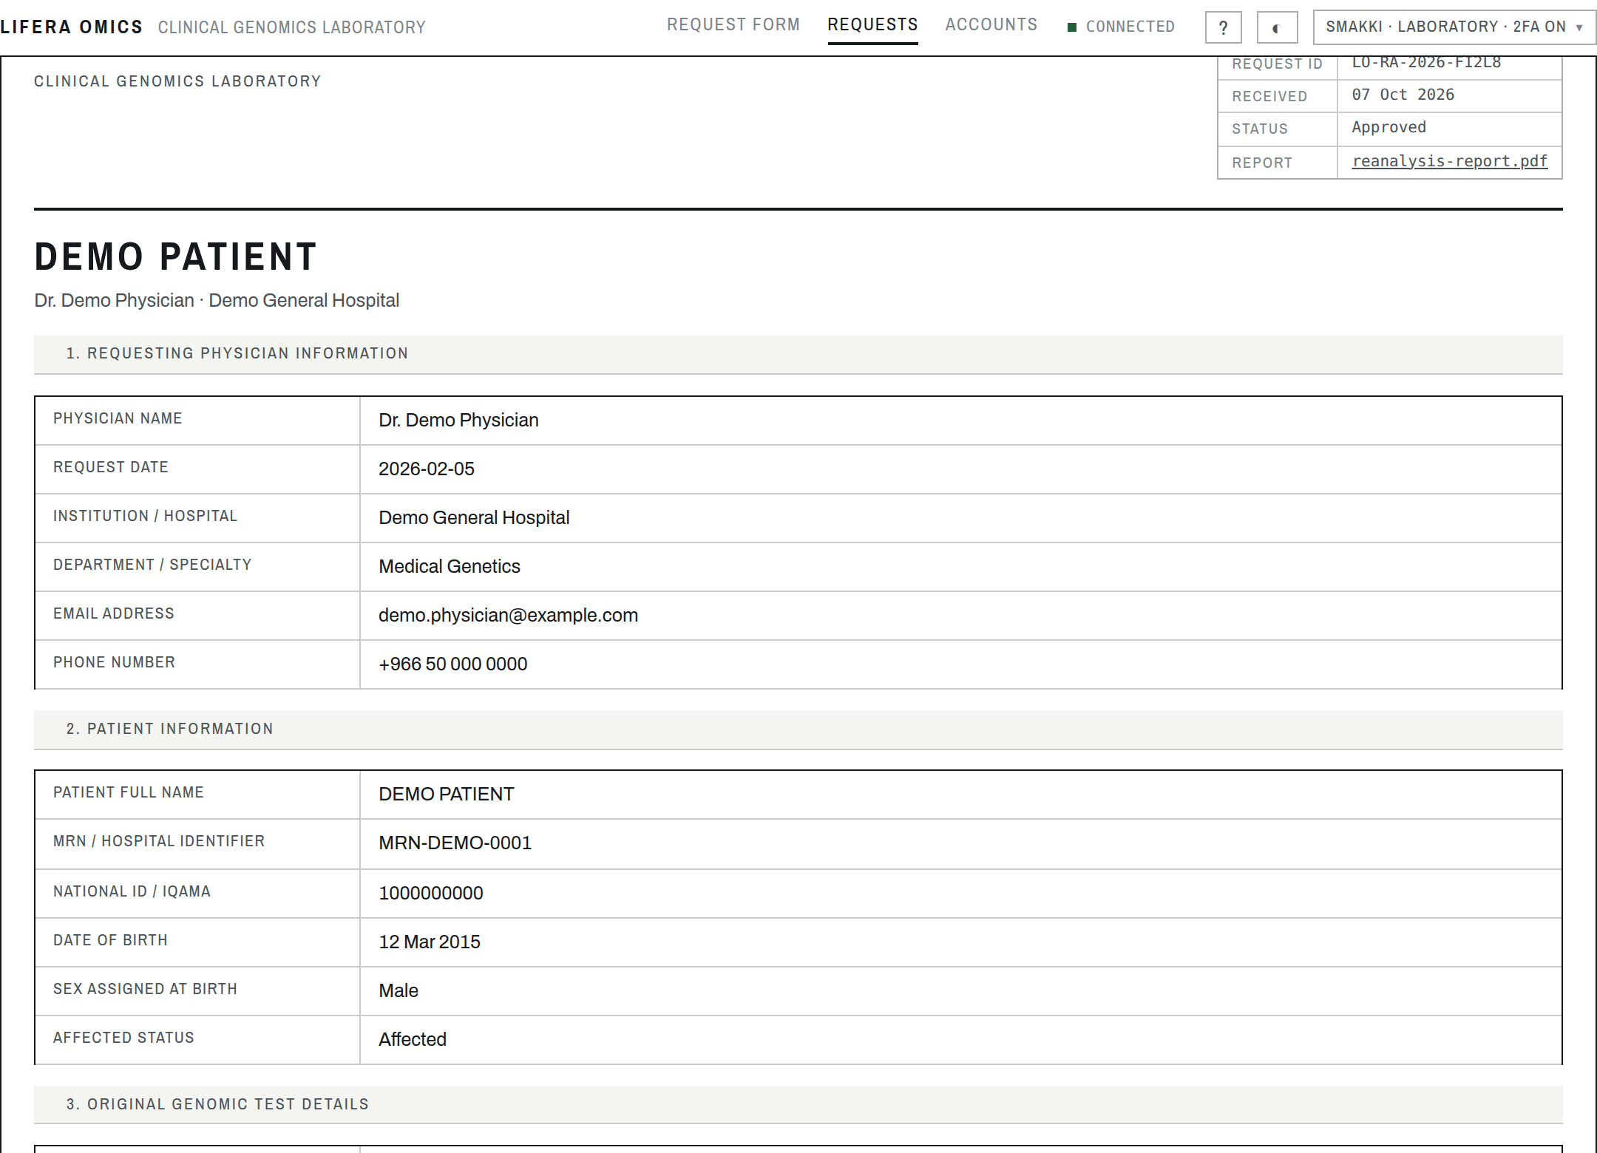Click the Male sex assigned value
The width and height of the screenshot is (1597, 1153).
click(x=398, y=990)
